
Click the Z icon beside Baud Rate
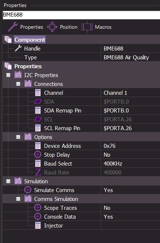(x=38, y=172)
